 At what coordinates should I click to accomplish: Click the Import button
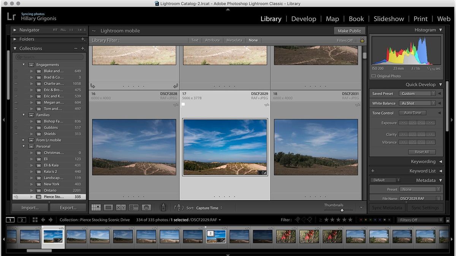30,207
